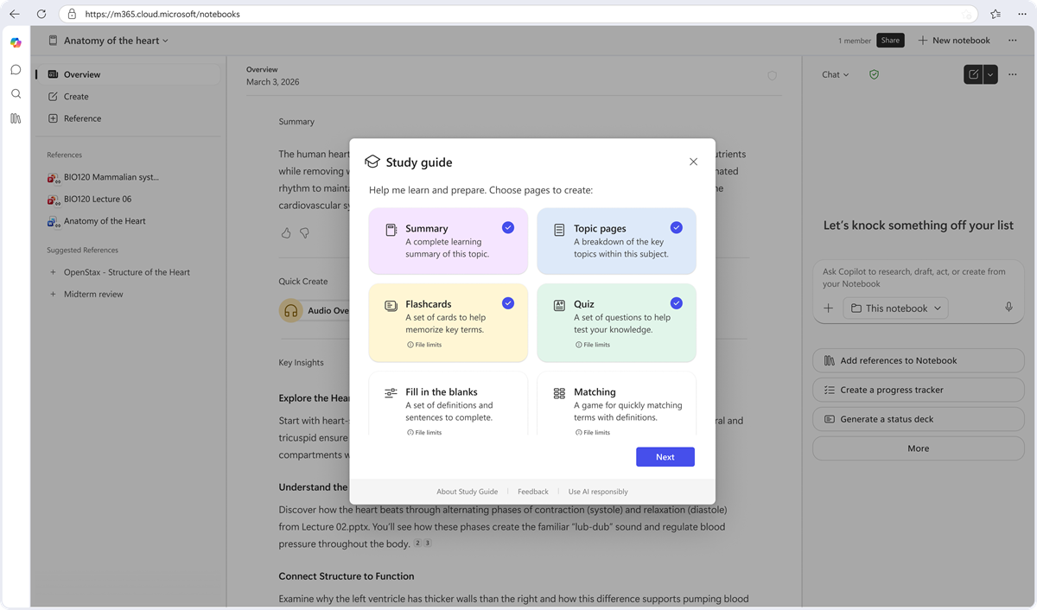Click green shield icon in Chat header

coord(874,74)
